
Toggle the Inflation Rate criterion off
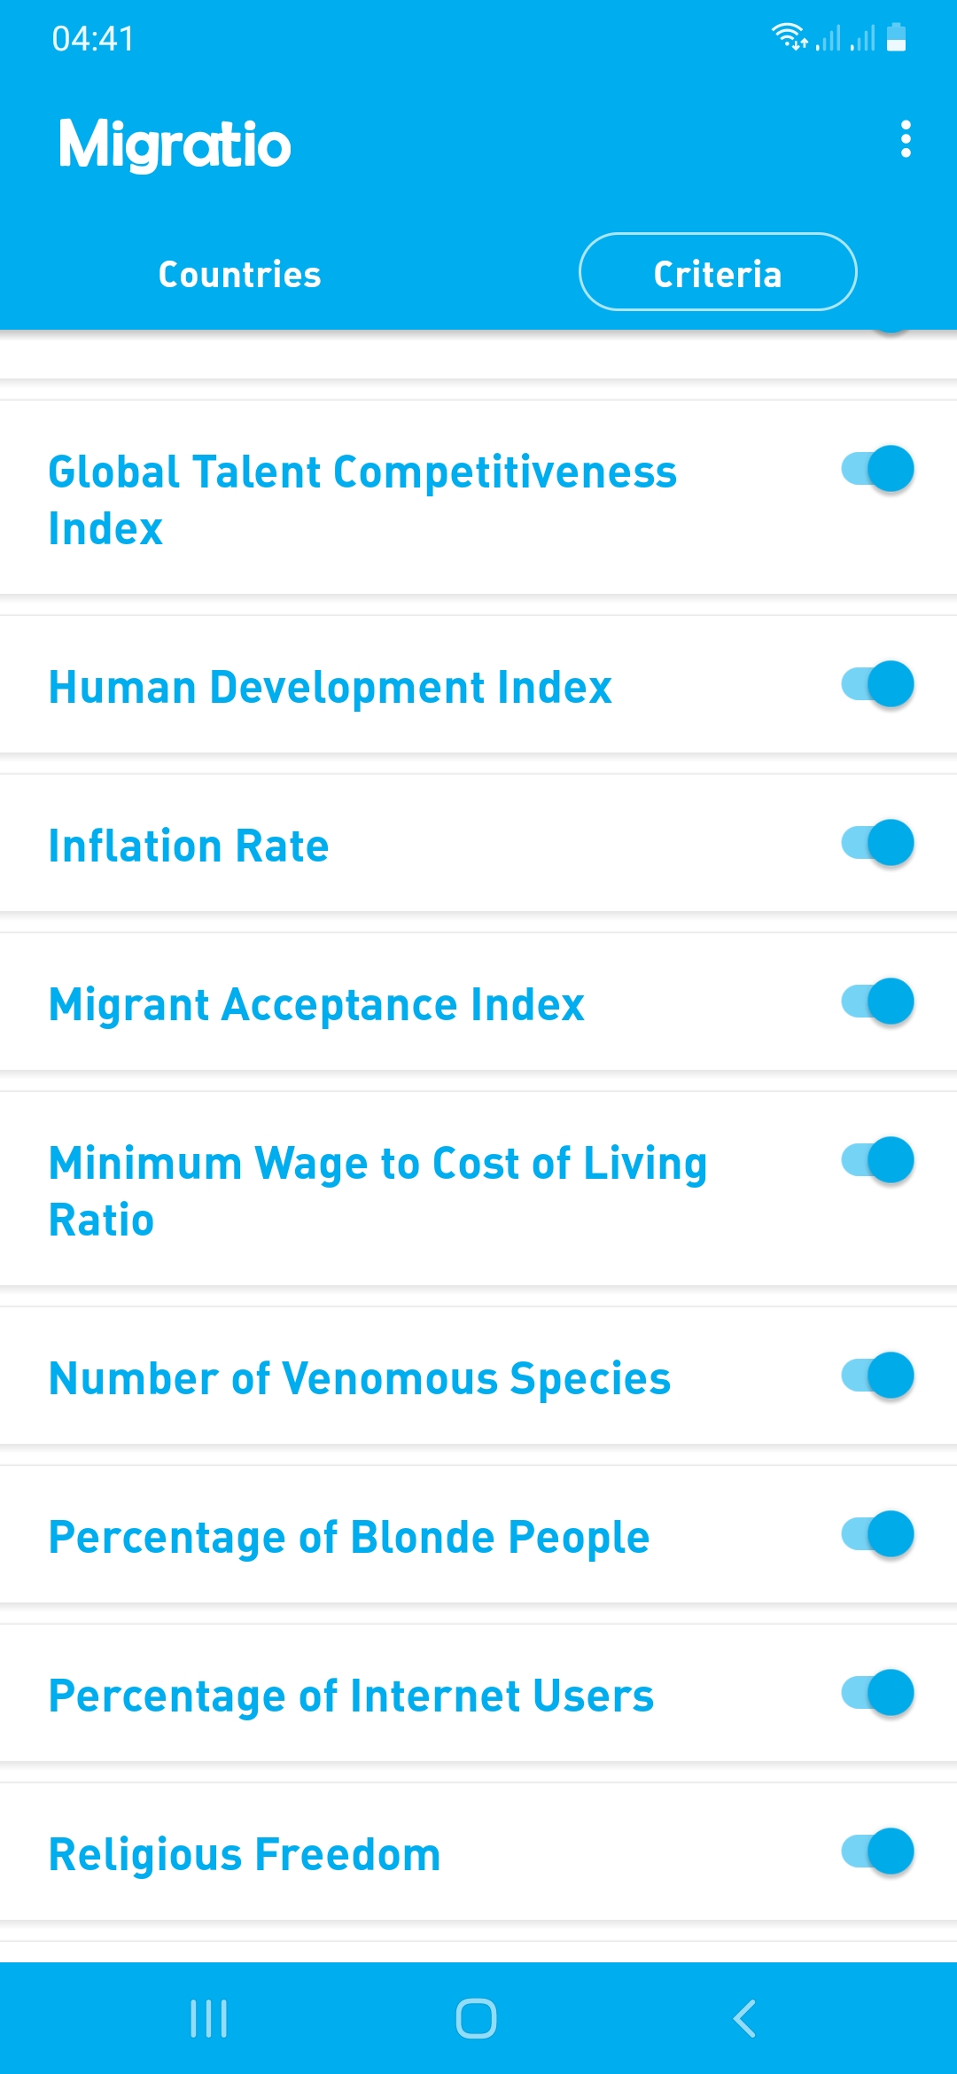point(877,843)
